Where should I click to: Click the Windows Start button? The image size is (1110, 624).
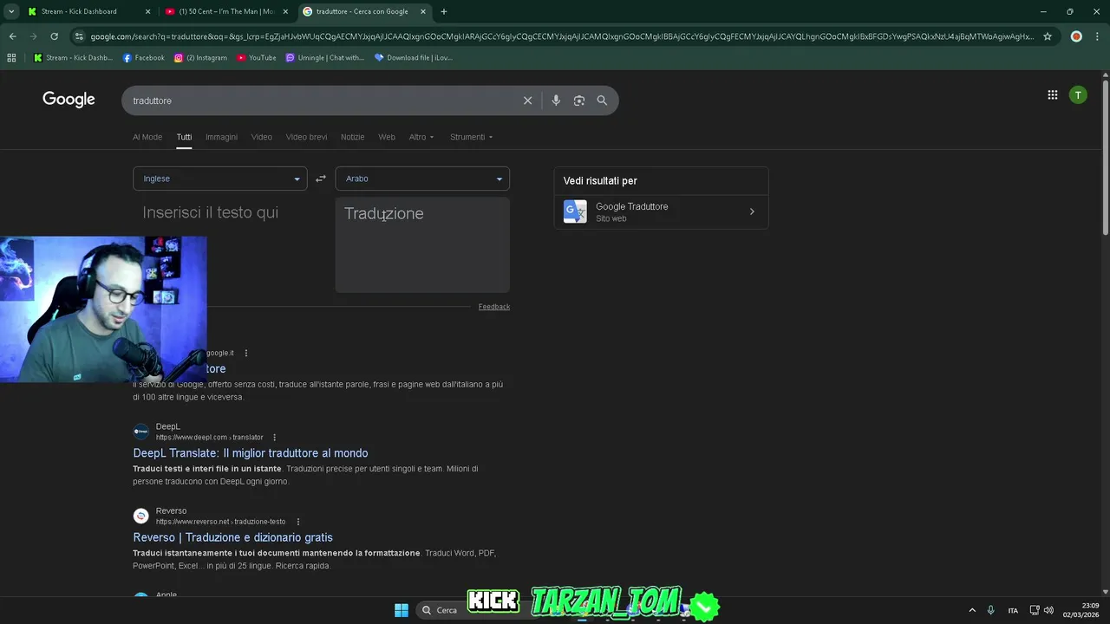pos(402,610)
